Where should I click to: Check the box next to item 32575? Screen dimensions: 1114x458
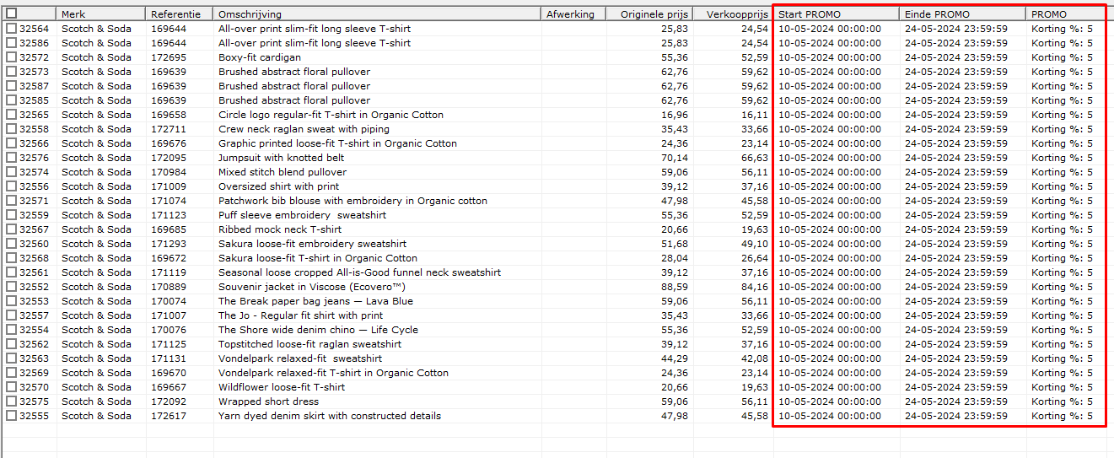click(x=11, y=401)
